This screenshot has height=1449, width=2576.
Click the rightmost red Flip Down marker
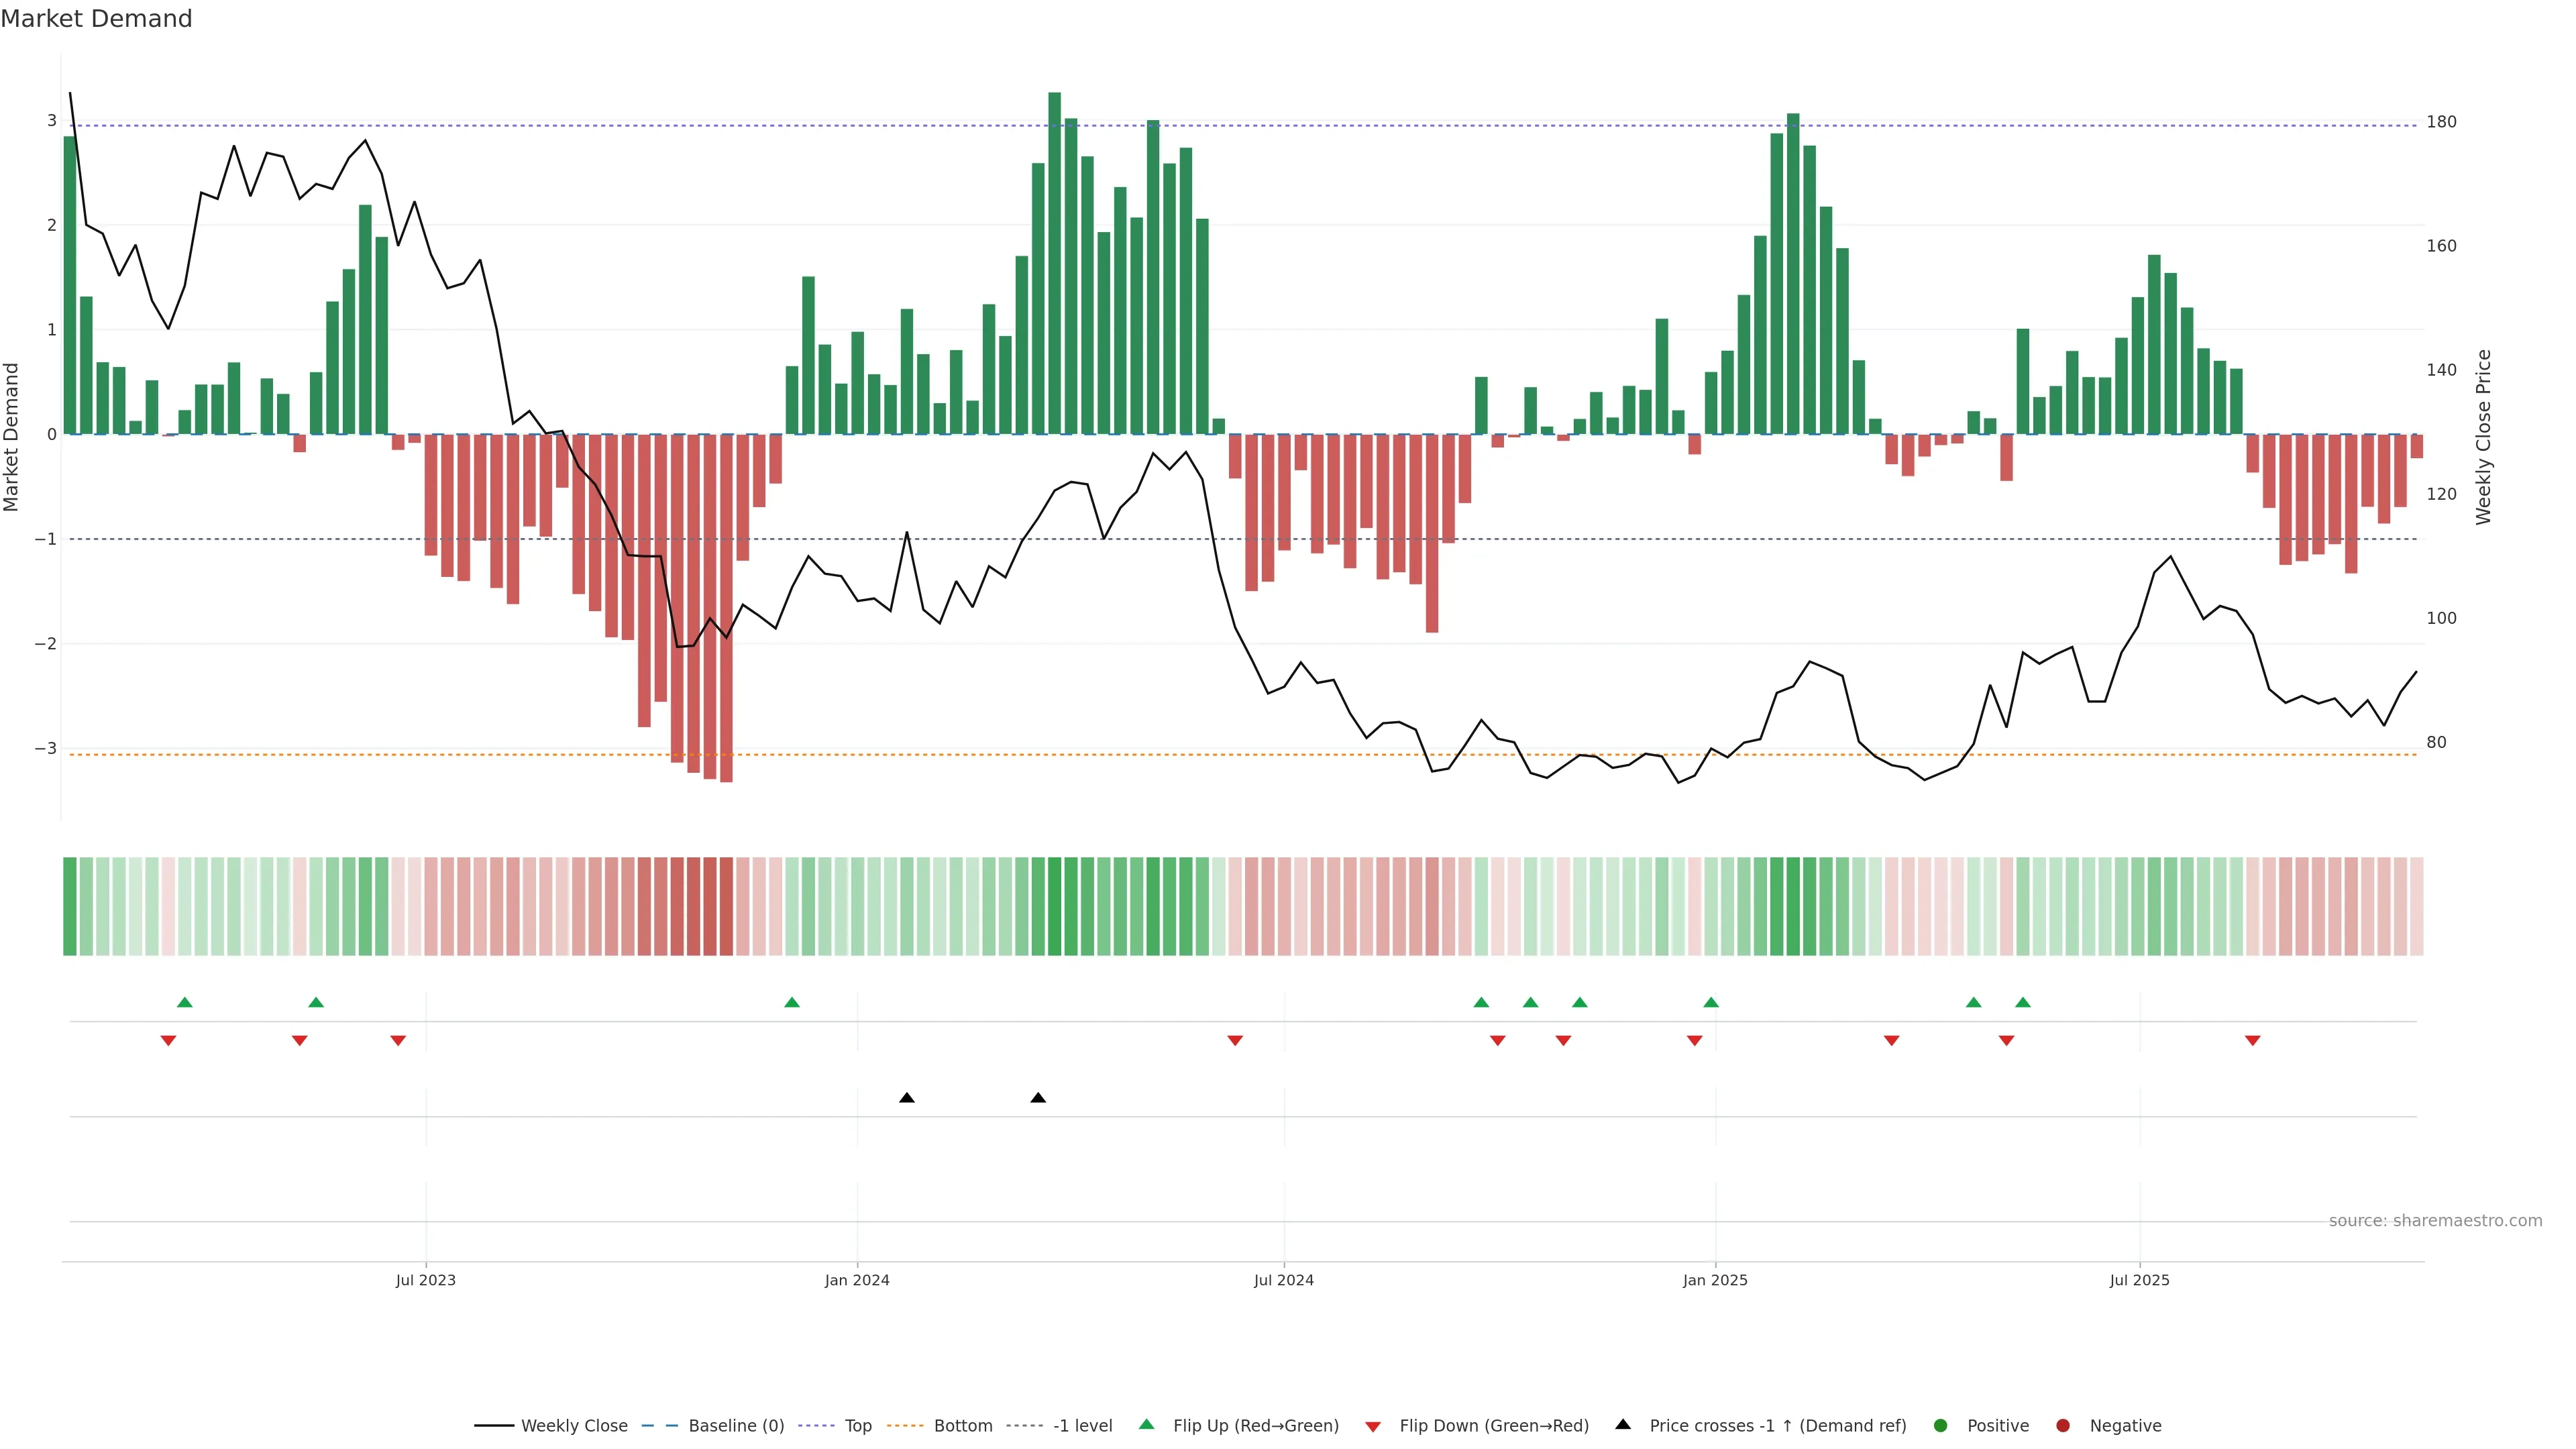pyautogui.click(x=2252, y=1041)
